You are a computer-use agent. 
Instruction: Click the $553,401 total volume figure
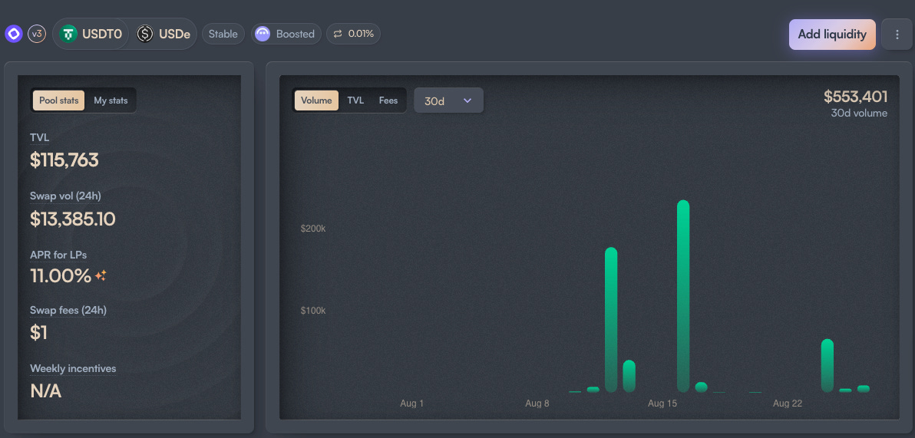coord(855,96)
